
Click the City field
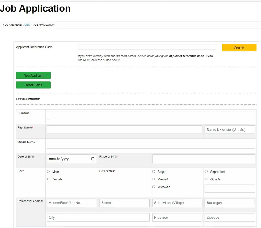tap(98, 217)
